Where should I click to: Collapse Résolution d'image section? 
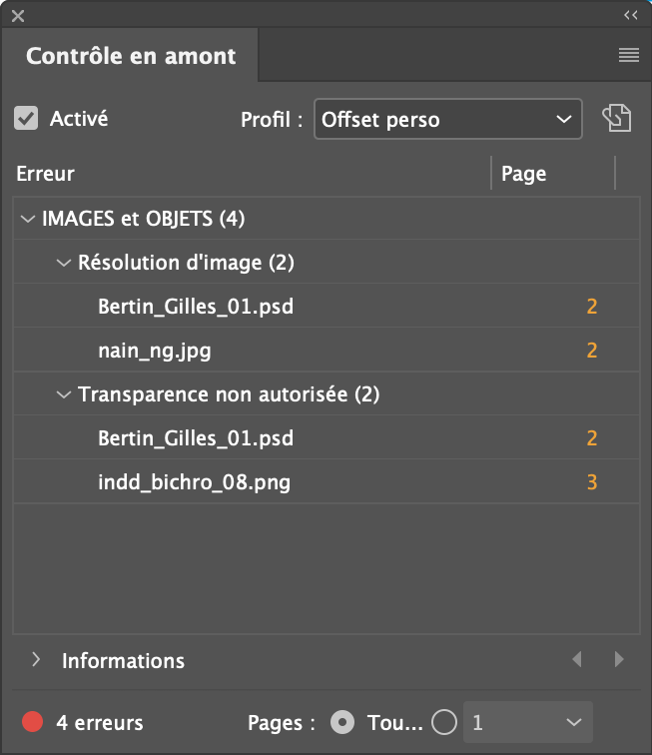(65, 263)
